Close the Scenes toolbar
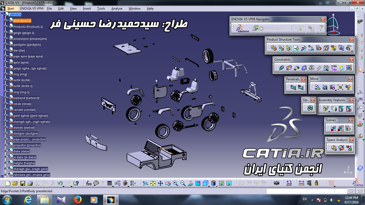The image size is (365, 205). [x=351, y=120]
